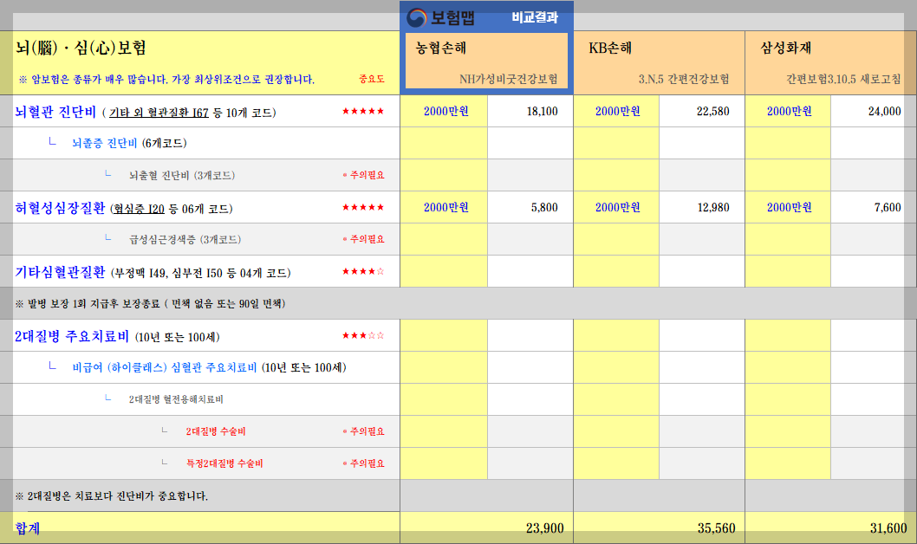Click the red 2대질병 수술비 row
The width and height of the screenshot is (917, 544).
[216, 431]
